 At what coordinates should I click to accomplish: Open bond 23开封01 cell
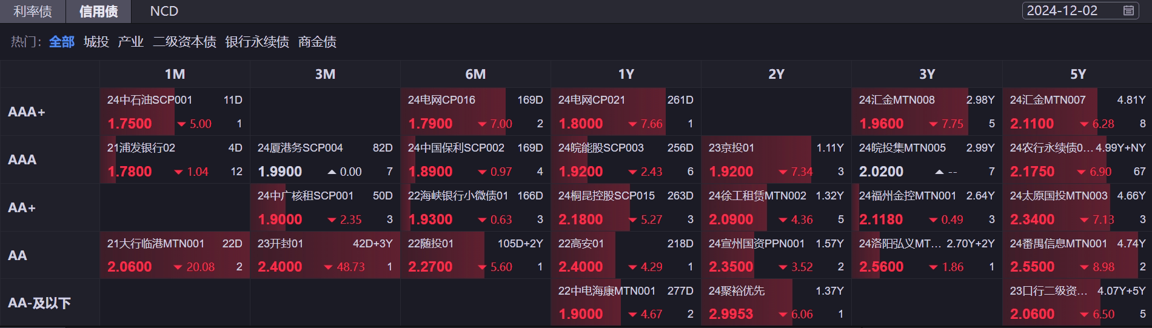(x=280, y=244)
